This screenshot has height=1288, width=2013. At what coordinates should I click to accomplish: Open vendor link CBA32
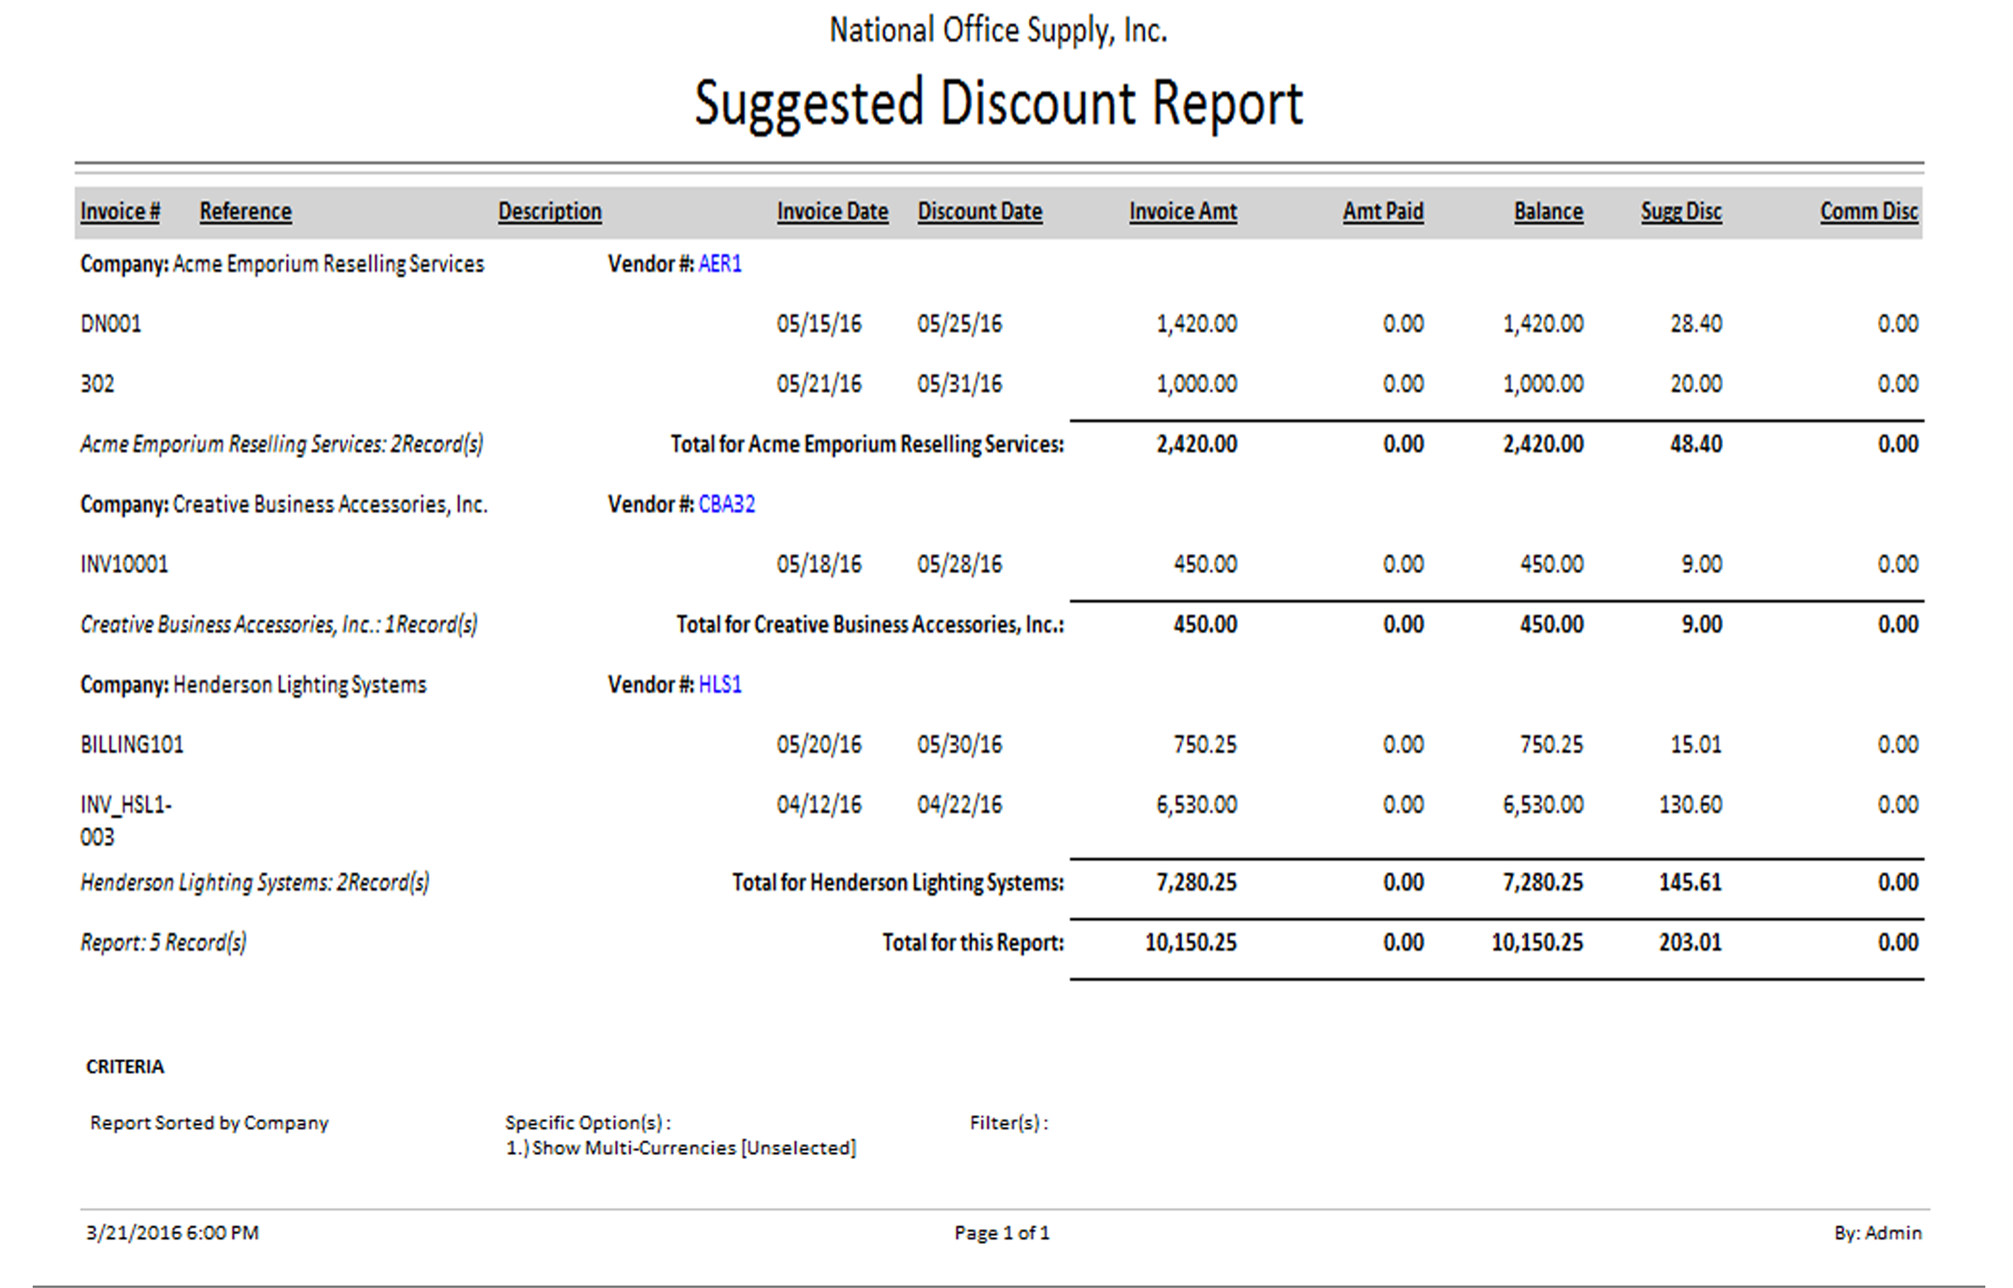(x=726, y=504)
